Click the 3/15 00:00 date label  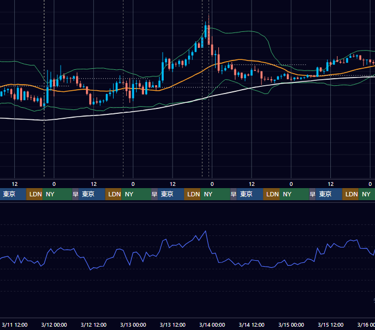click(291, 324)
